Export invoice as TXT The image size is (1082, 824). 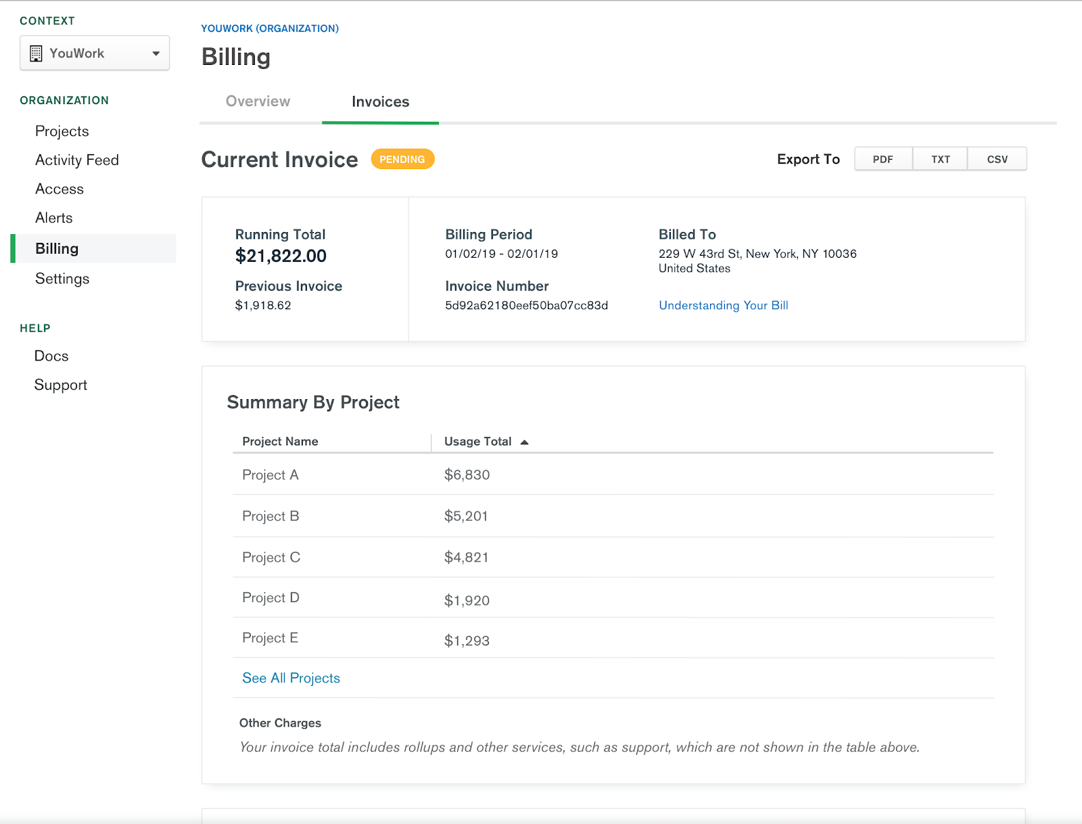940,160
